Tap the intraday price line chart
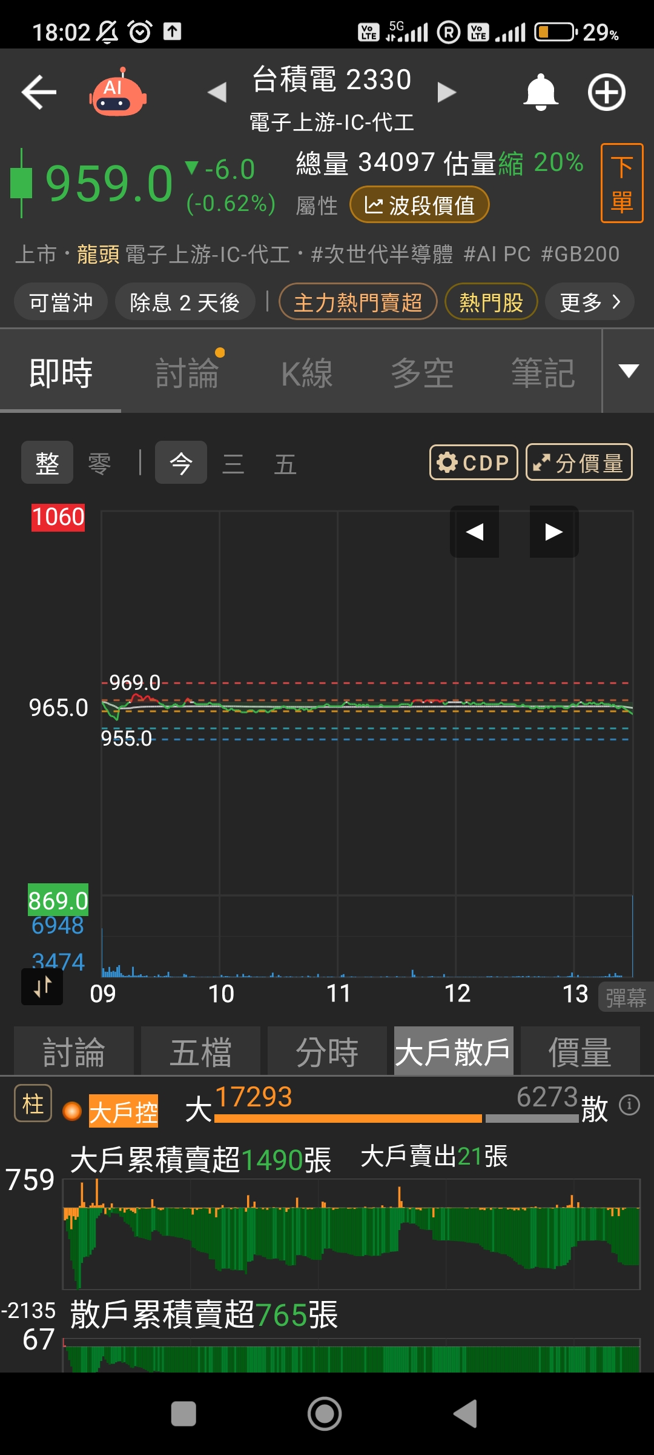 (367, 703)
